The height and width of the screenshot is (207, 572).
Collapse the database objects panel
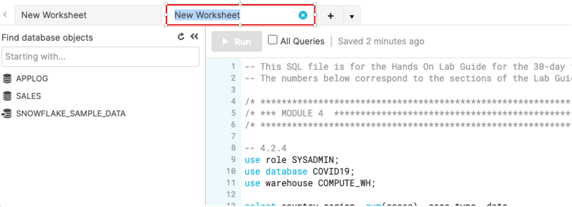[194, 37]
